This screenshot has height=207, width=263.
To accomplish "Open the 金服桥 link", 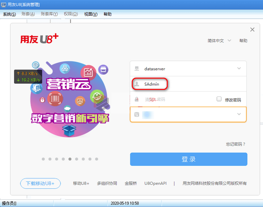I will (131, 183).
